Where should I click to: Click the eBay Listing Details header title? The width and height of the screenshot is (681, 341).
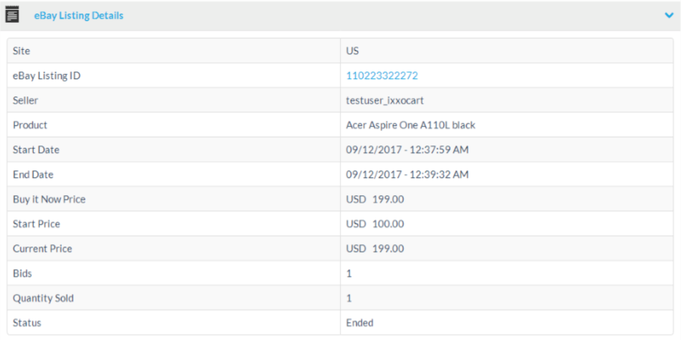click(x=78, y=15)
